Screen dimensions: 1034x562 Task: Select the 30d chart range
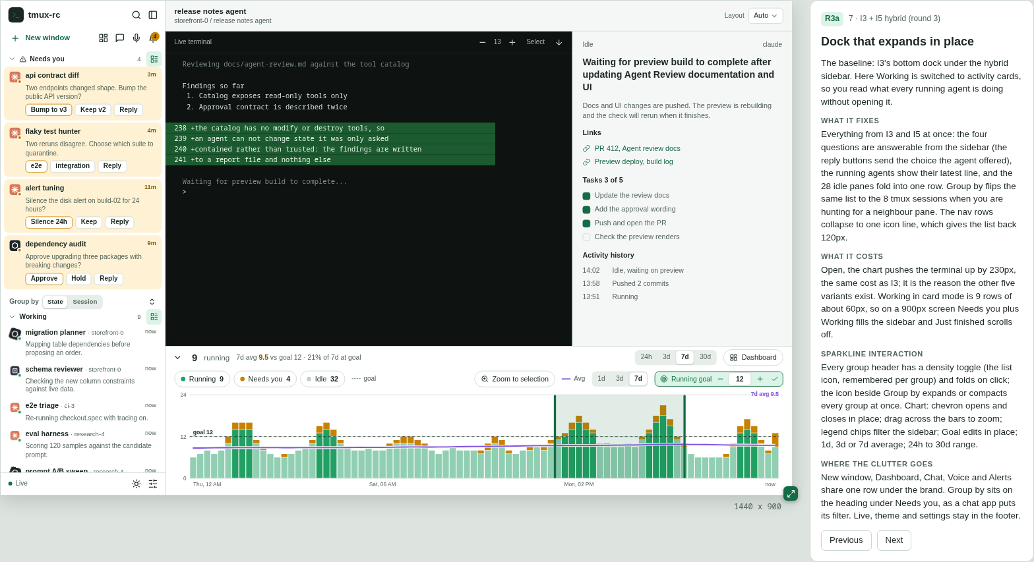coord(705,357)
